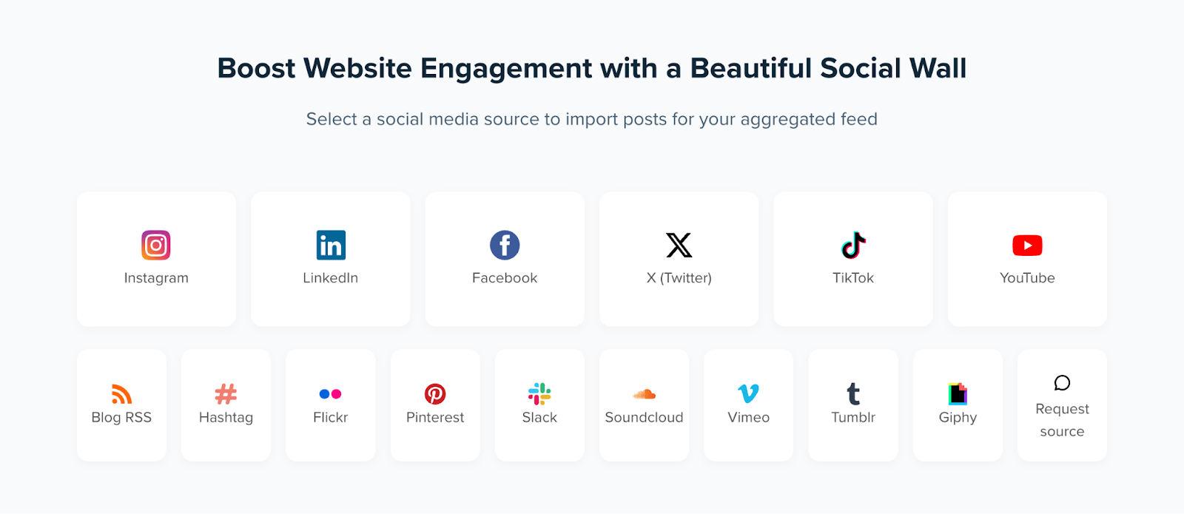This screenshot has width=1184, height=514.
Task: Click the Request source speech bubble icon
Action: pyautogui.click(x=1062, y=383)
